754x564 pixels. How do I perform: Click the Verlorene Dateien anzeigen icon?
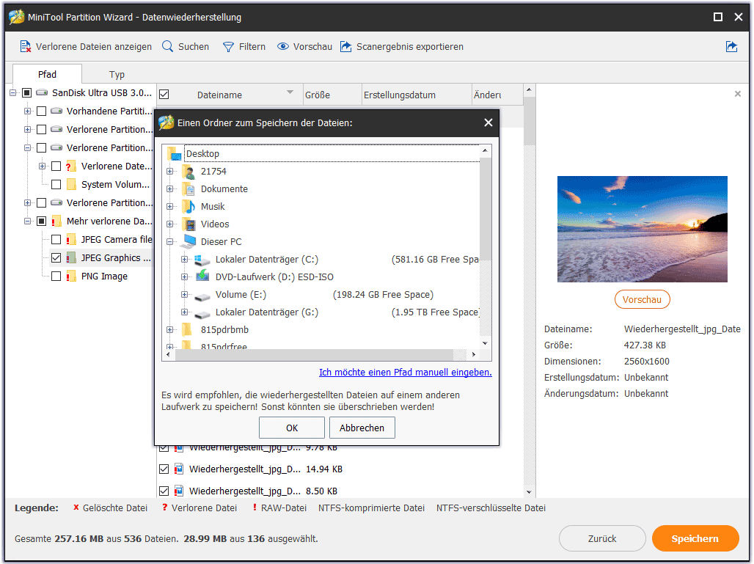coord(26,47)
